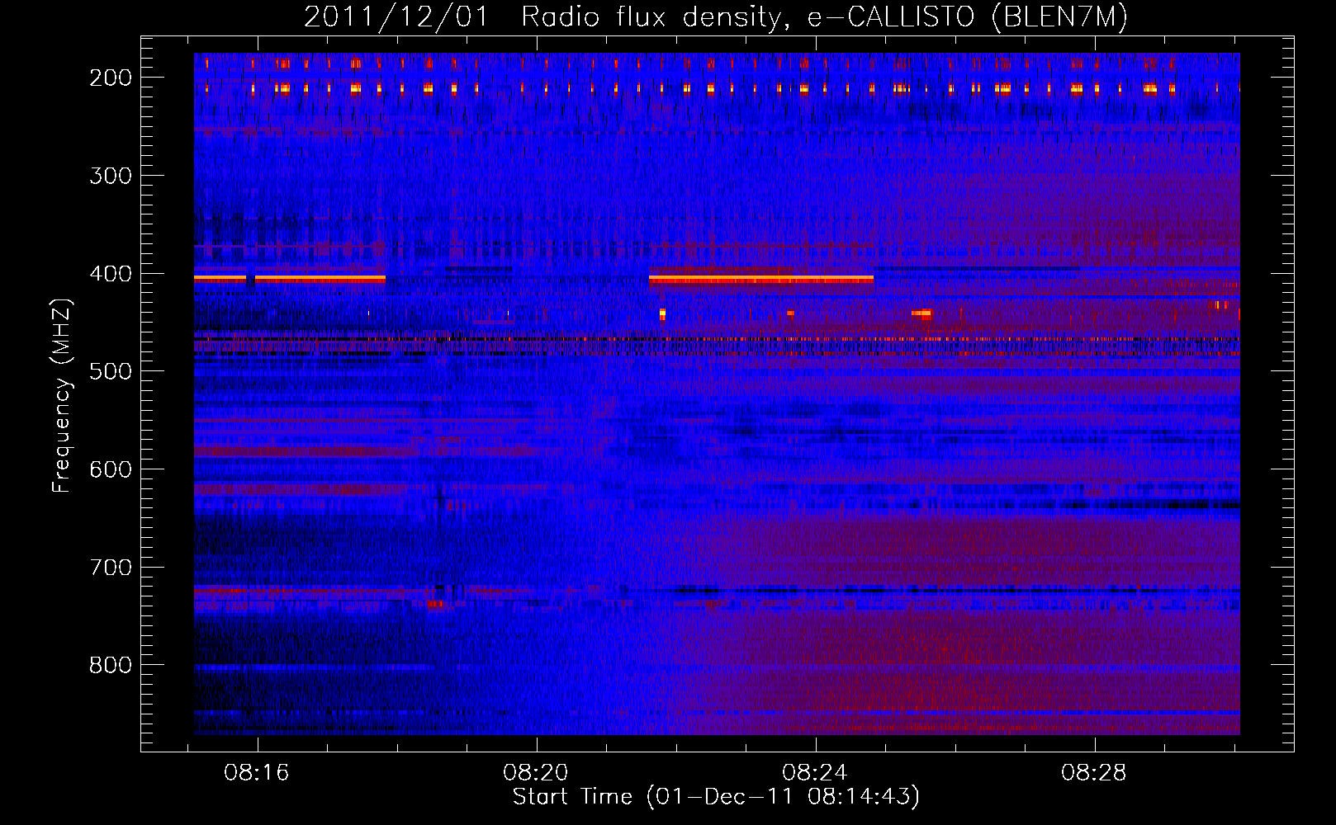This screenshot has width=1336, height=825.
Task: Click the 600 frequency tick label
Action: click(x=111, y=469)
